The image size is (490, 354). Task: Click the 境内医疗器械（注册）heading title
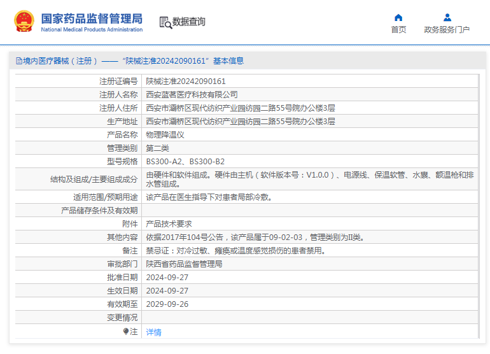(60, 61)
